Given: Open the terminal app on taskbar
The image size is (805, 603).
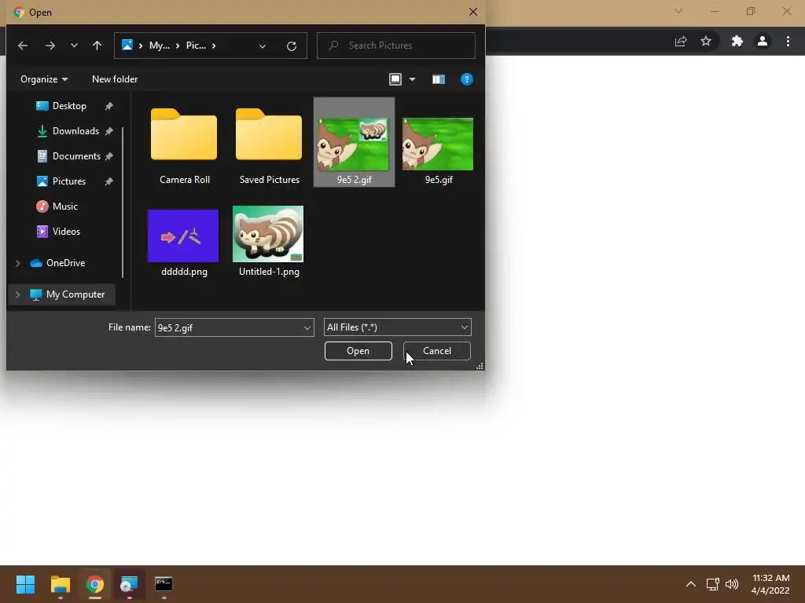Looking at the screenshot, I should [164, 584].
